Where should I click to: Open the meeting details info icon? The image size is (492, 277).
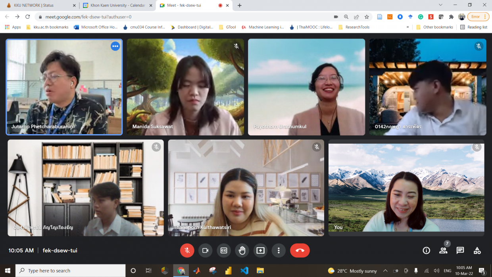tap(426, 250)
